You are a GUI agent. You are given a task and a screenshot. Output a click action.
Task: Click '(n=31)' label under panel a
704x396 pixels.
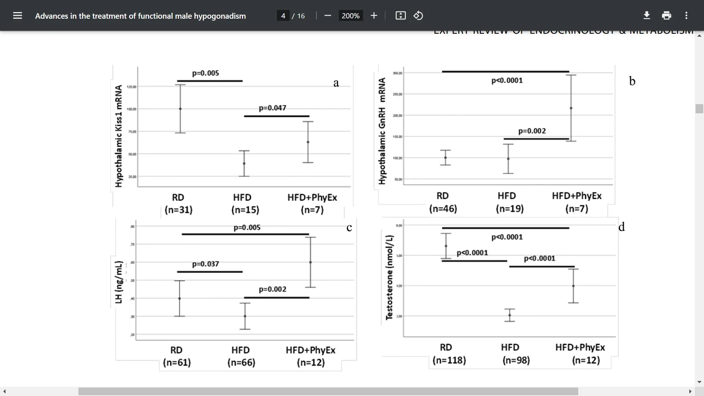pos(179,210)
